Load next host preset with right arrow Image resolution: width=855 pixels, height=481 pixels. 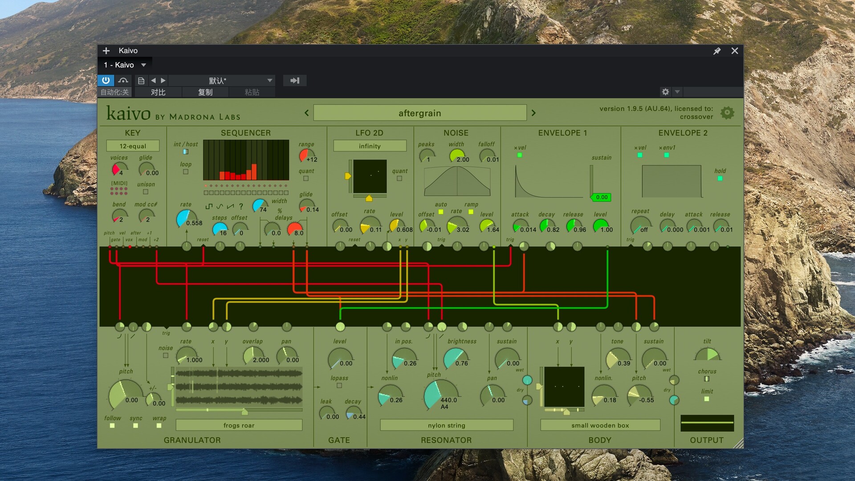[x=163, y=80]
